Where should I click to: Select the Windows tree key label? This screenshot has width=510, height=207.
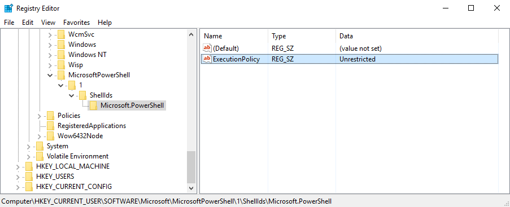tap(82, 45)
